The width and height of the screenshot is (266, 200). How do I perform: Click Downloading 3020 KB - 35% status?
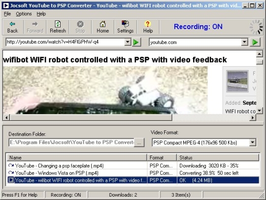(x=209, y=165)
